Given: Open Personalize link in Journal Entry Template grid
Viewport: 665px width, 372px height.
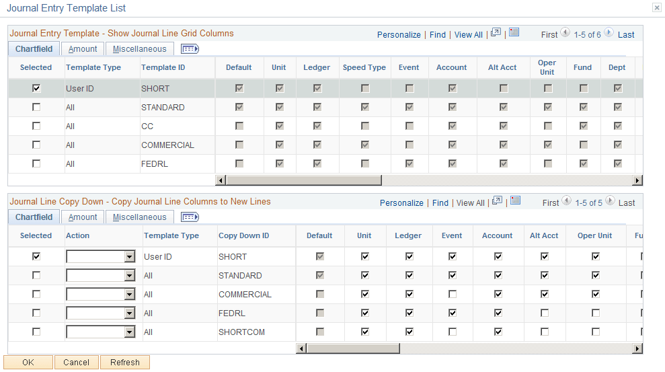Looking at the screenshot, I should (x=399, y=35).
